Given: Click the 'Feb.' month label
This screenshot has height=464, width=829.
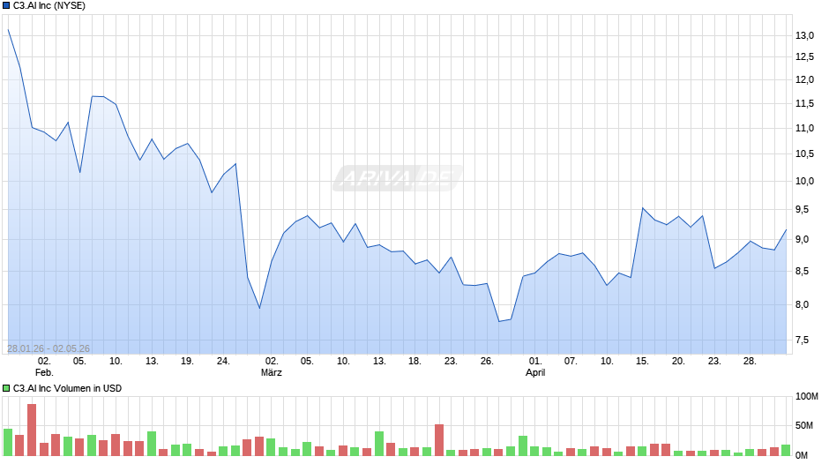Looking at the screenshot, I should [x=44, y=372].
